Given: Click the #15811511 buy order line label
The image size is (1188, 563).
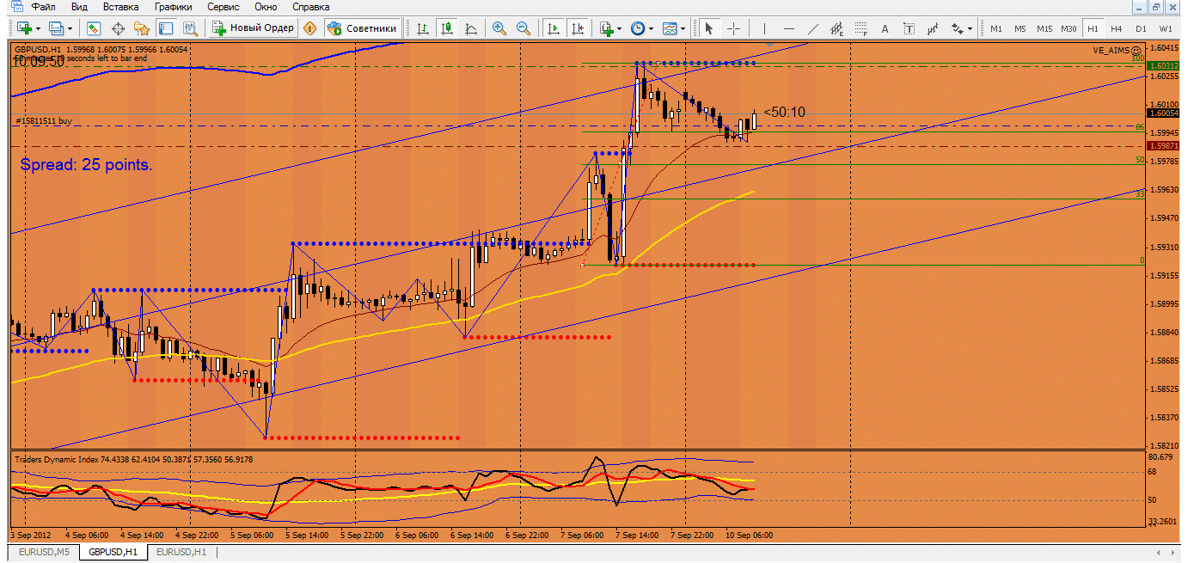Looking at the screenshot, I should pos(43,122).
